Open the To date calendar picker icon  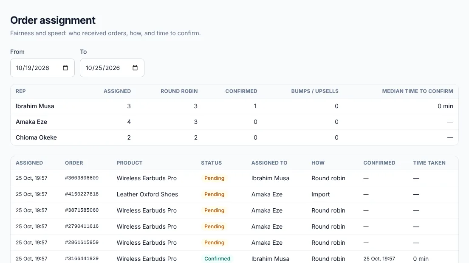point(135,68)
